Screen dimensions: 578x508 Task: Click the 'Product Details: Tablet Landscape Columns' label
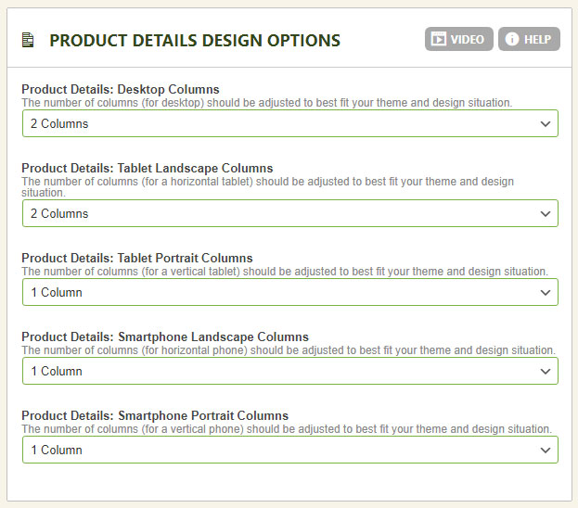[148, 169]
